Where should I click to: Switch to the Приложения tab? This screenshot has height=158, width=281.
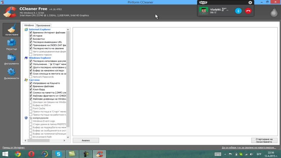(43, 25)
